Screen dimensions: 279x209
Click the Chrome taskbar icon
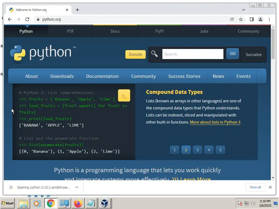point(51,203)
